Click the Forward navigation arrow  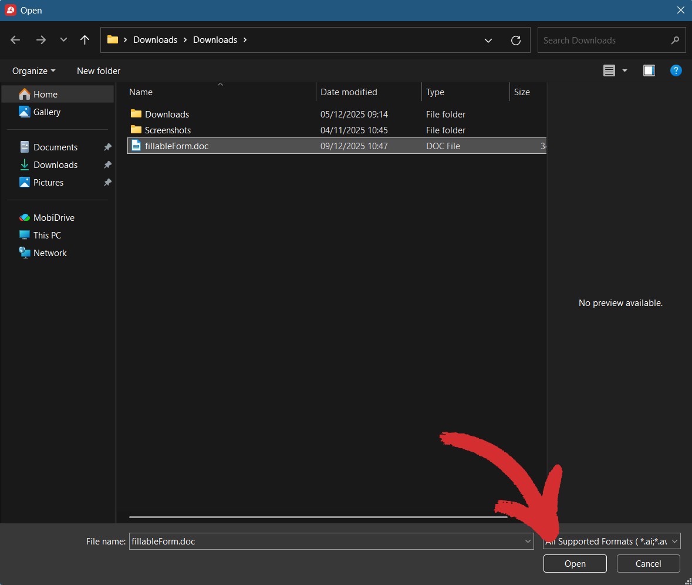40,40
